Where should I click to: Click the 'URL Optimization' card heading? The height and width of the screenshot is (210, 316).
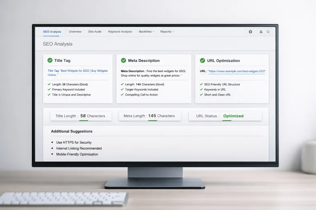click(223, 61)
